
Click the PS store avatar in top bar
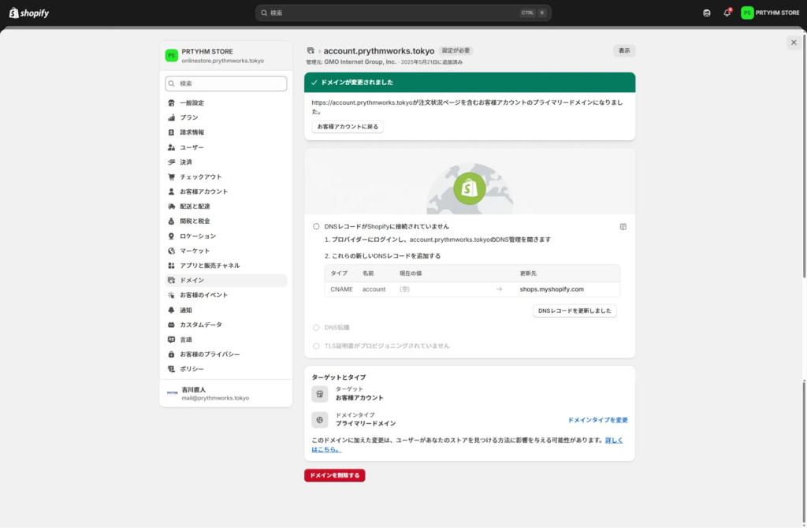coord(747,13)
